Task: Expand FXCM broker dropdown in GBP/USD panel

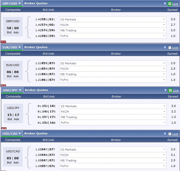Action: (113, 25)
